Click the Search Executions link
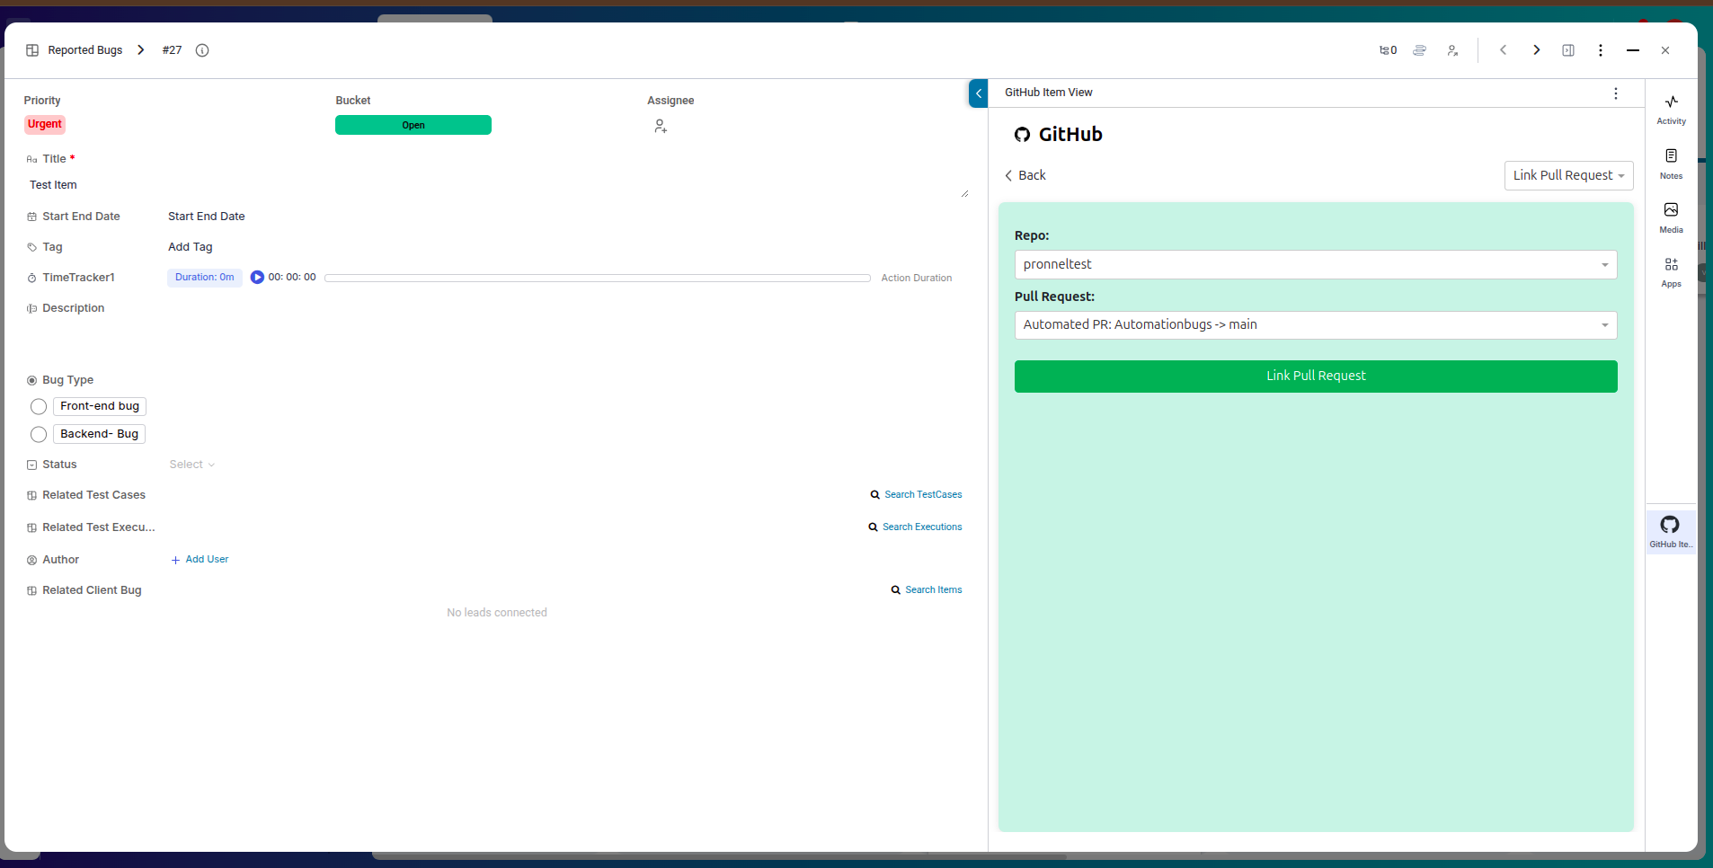 (922, 527)
